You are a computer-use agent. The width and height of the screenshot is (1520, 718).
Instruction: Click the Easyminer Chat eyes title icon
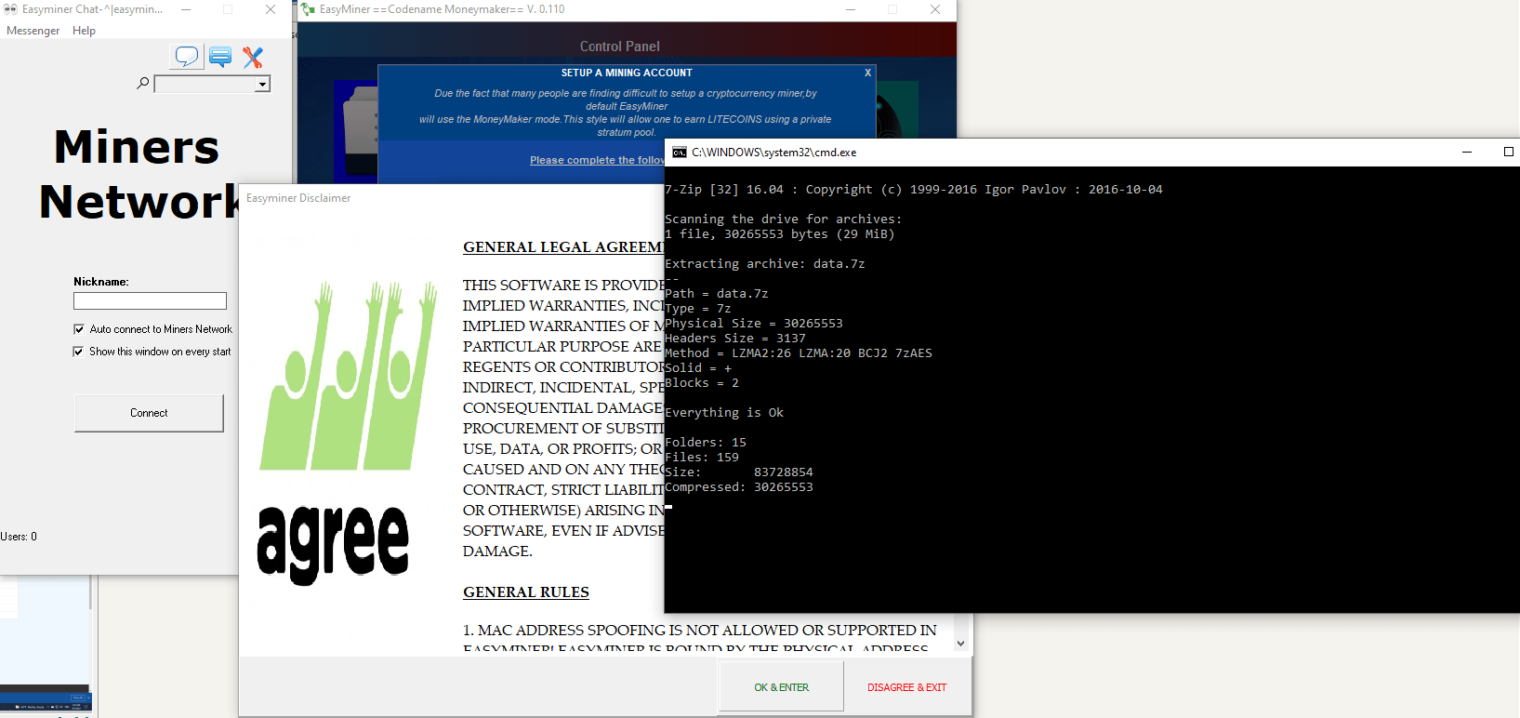10,9
